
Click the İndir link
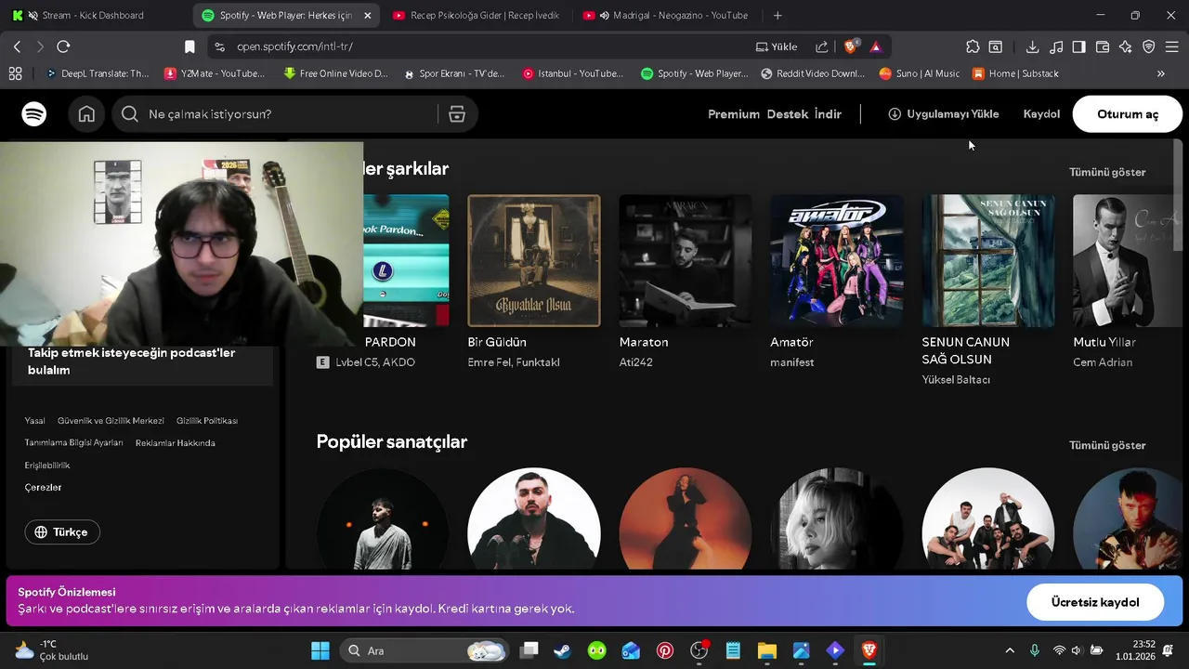[828, 114]
